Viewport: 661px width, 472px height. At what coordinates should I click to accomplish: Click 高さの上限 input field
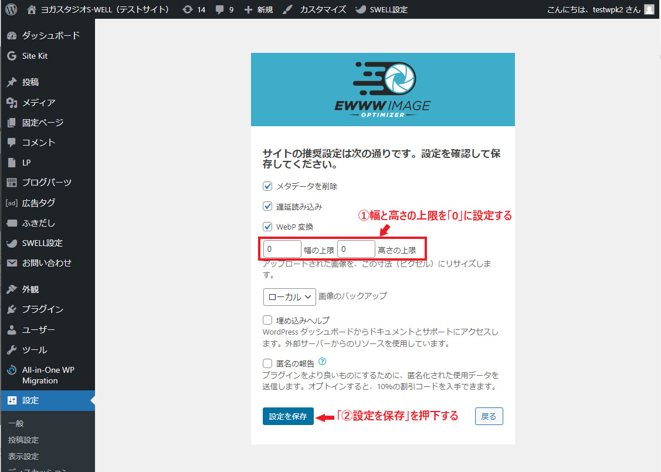[356, 249]
